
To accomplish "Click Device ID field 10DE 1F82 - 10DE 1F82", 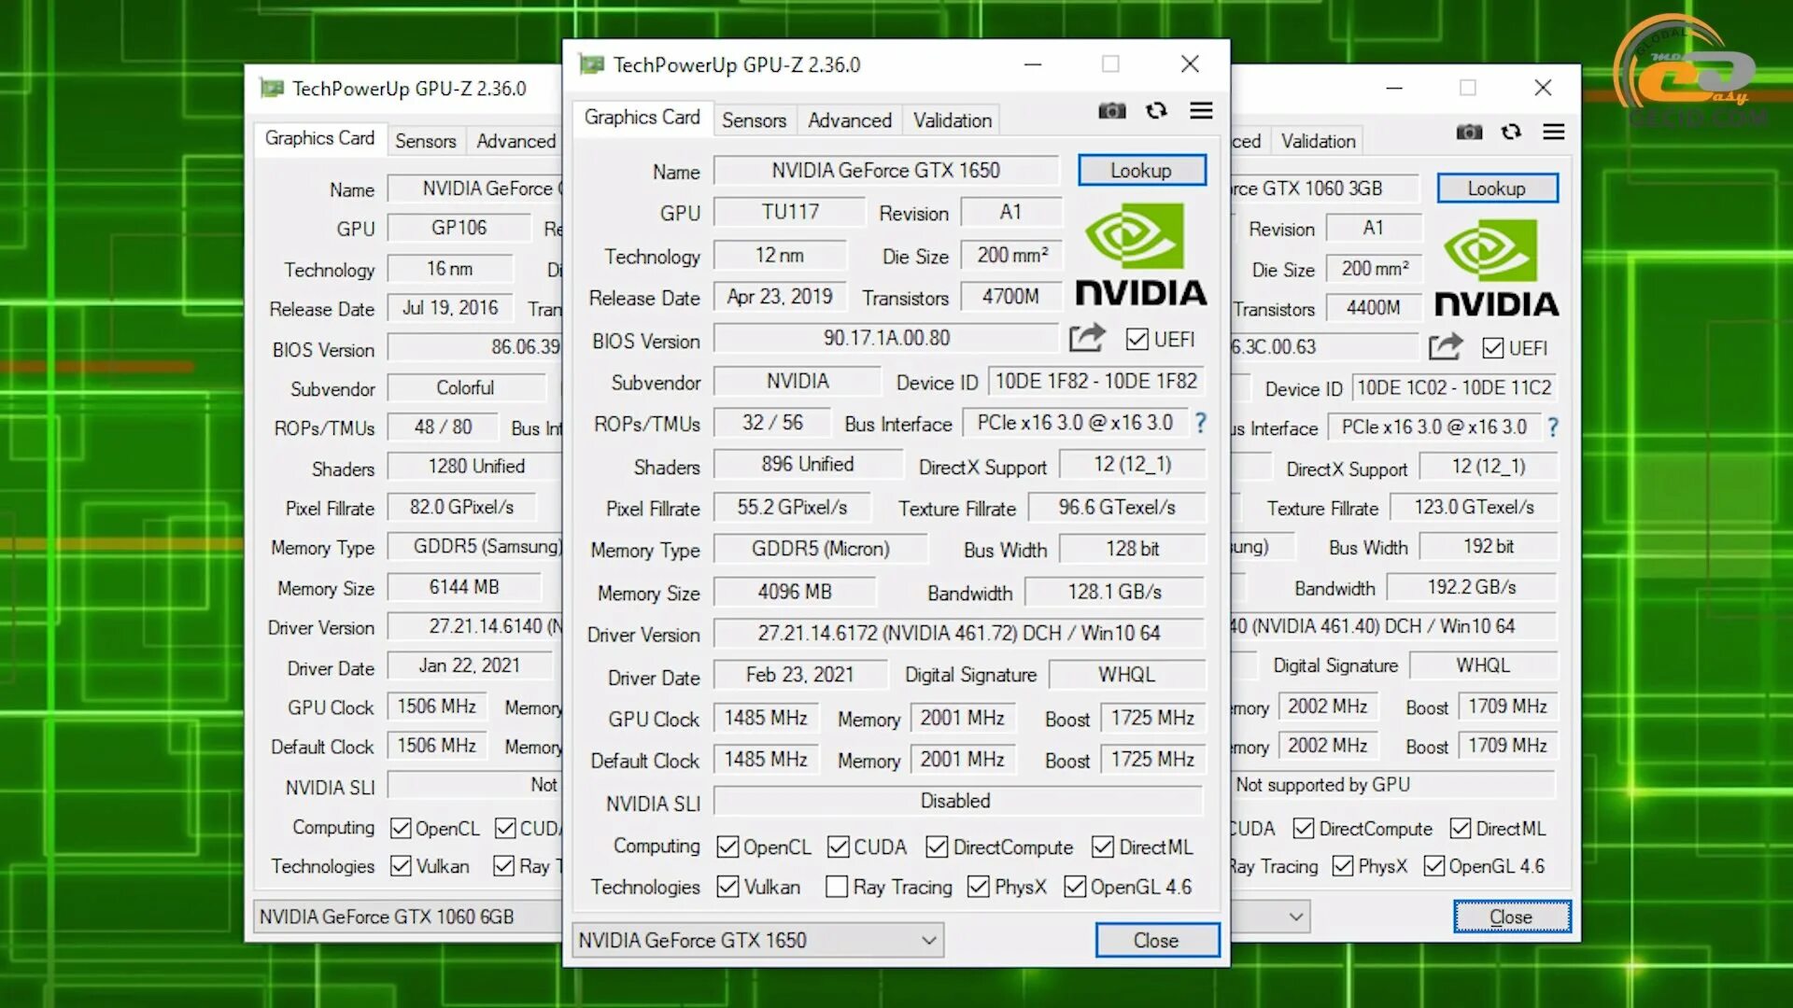I will click(1096, 381).
